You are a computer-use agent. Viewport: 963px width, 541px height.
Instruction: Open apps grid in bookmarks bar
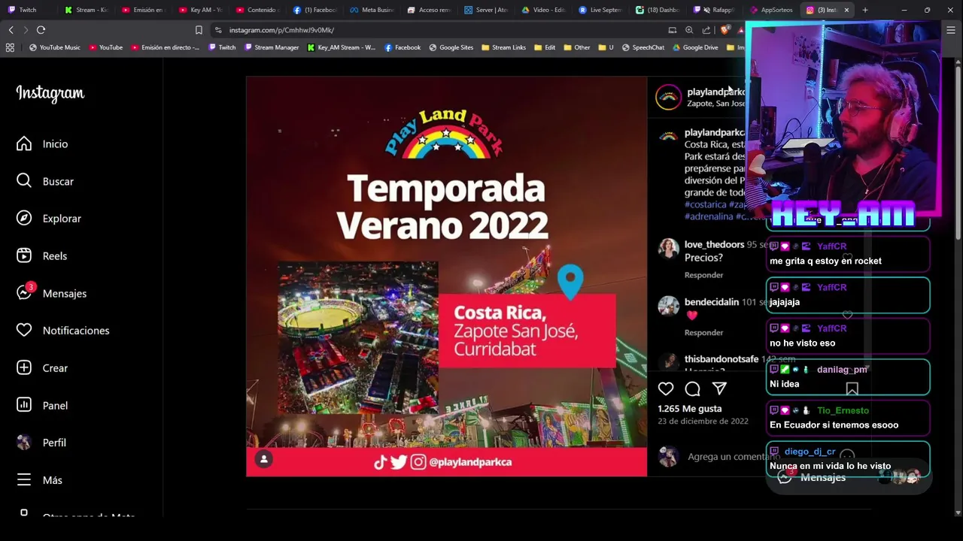point(10,47)
